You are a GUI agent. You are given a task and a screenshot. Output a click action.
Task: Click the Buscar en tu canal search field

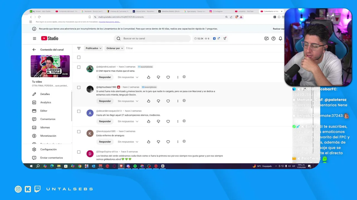tap(152, 39)
